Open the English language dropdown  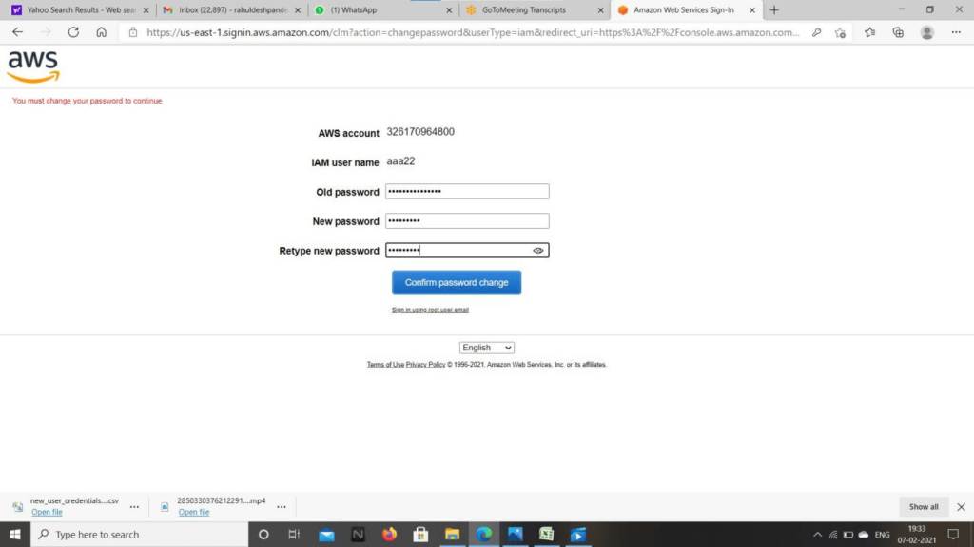486,348
